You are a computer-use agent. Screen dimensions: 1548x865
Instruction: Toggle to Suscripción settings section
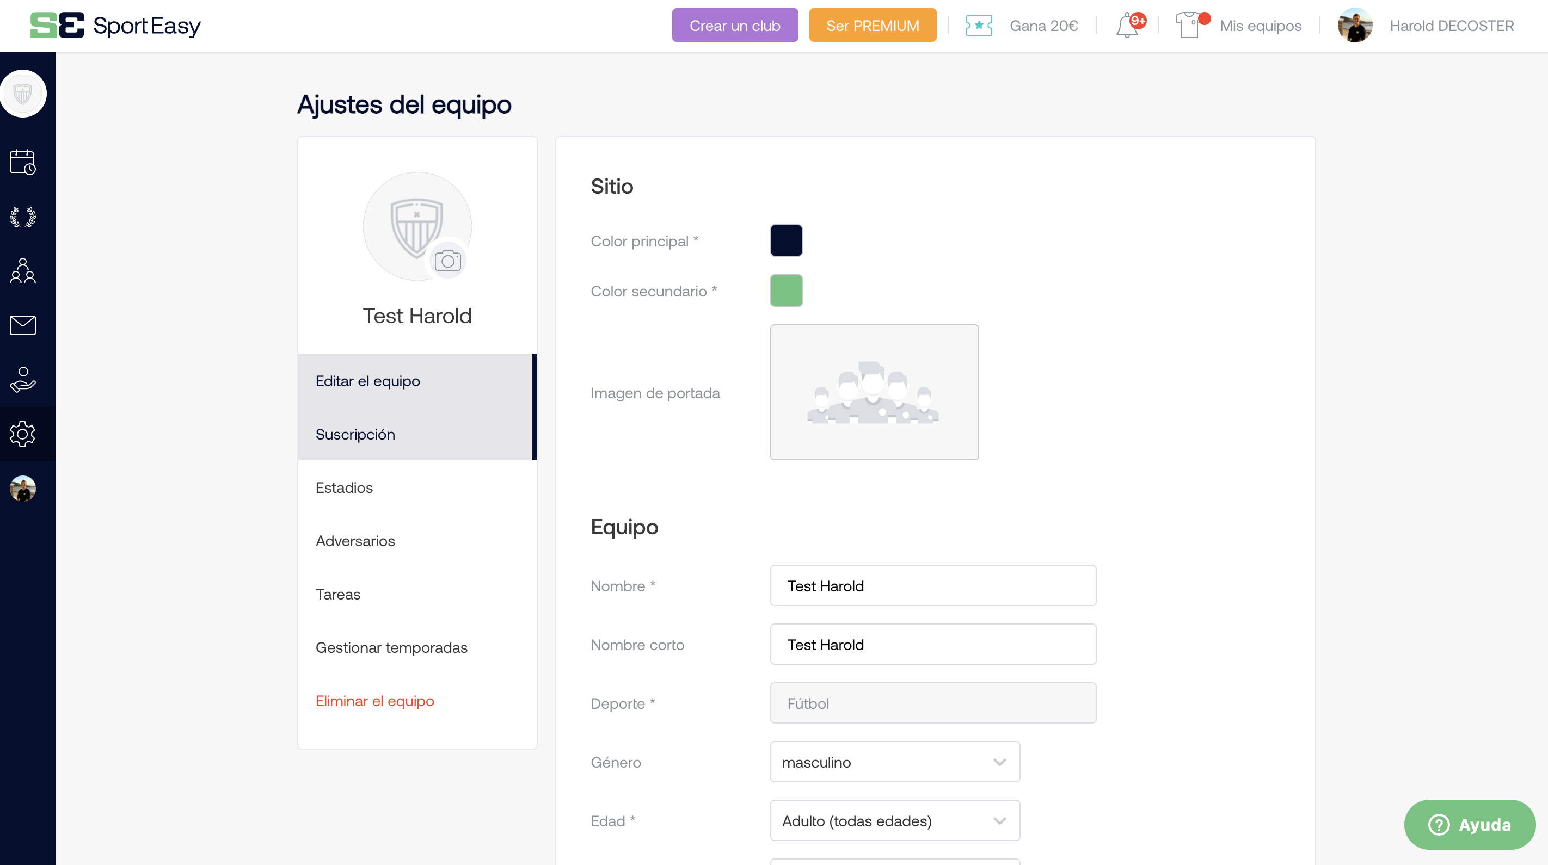[354, 434]
